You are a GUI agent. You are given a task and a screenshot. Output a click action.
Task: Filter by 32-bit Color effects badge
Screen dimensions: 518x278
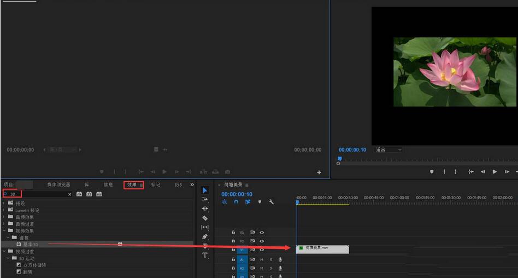click(89, 194)
